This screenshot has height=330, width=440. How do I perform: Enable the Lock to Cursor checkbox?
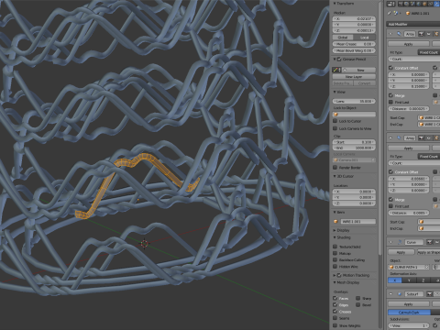335,121
